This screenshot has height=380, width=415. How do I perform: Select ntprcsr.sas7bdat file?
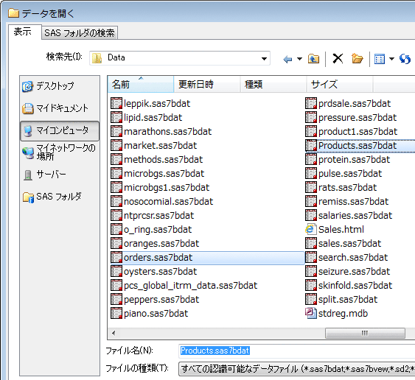[152, 216]
